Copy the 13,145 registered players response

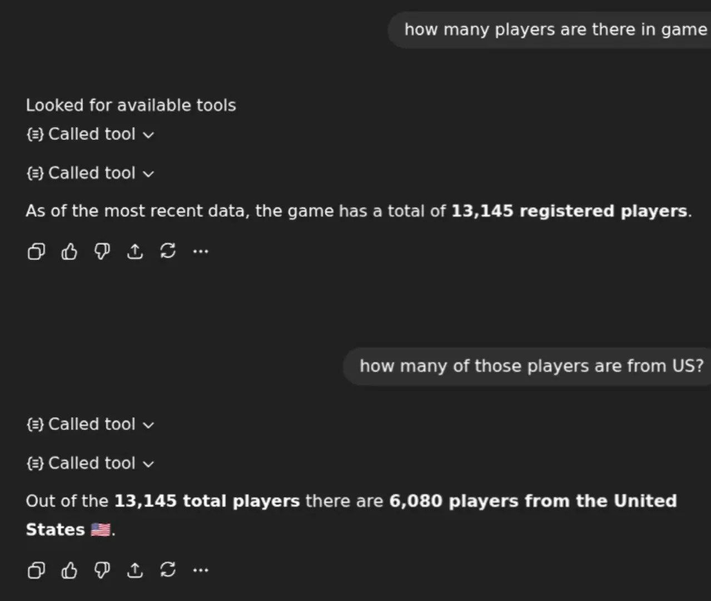click(36, 252)
